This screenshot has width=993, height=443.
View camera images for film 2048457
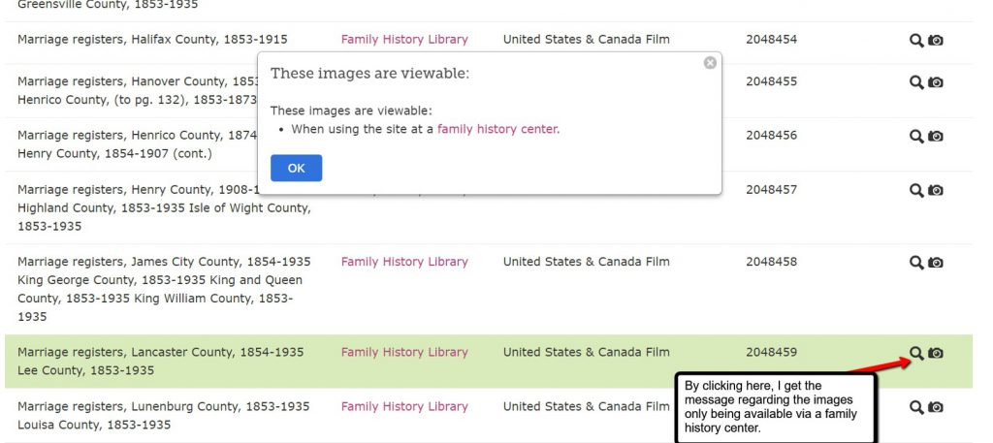click(x=936, y=190)
